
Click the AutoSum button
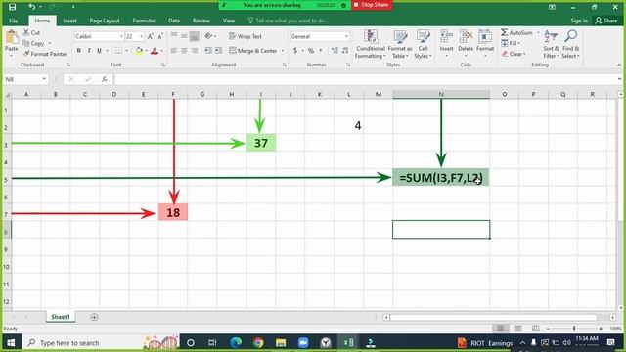tap(516, 32)
